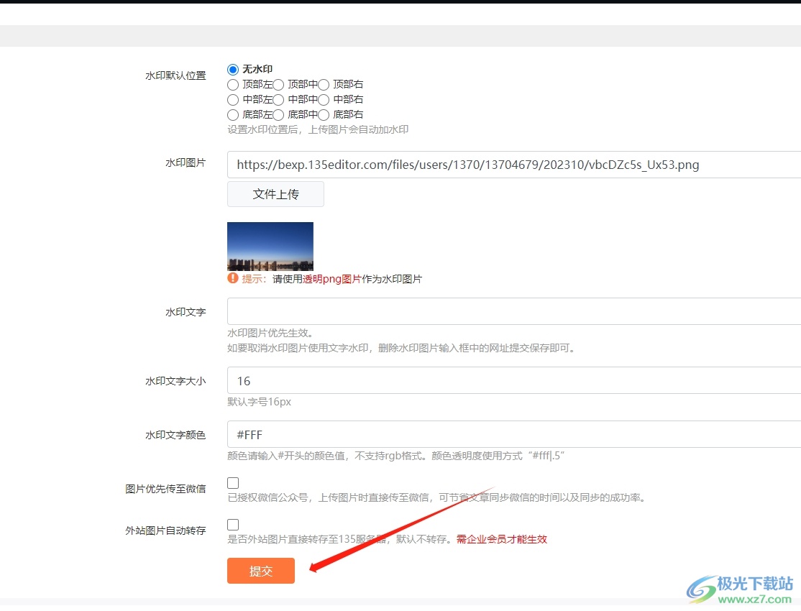Enable 图片优先传至微信 checkbox
This screenshot has height=611, width=801.
point(233,483)
